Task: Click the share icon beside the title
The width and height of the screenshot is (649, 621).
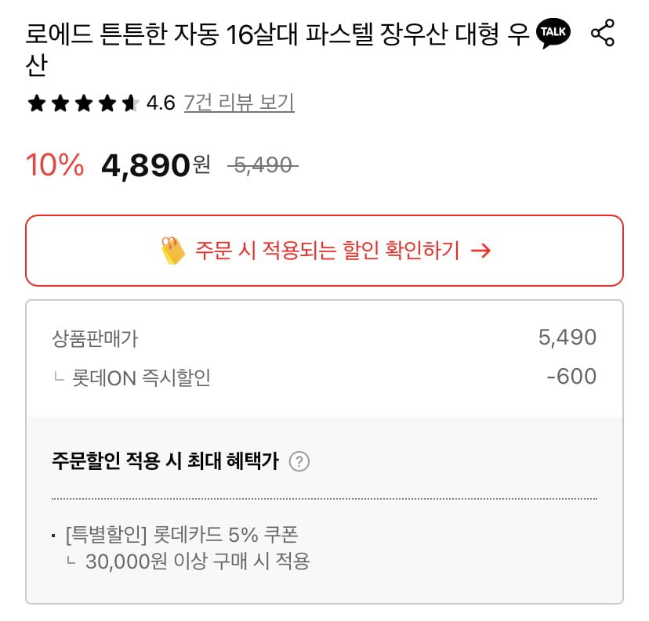Action: [x=603, y=34]
